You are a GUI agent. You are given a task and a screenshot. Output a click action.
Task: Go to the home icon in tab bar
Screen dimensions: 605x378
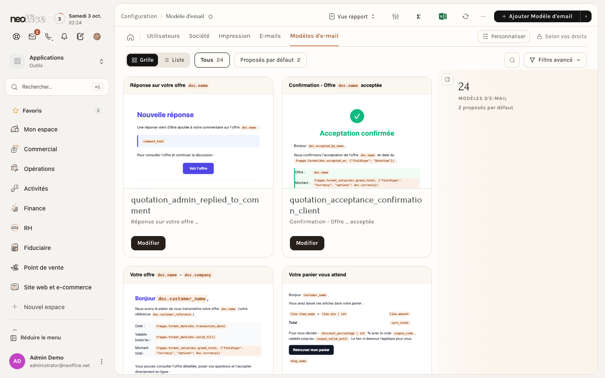tap(131, 37)
